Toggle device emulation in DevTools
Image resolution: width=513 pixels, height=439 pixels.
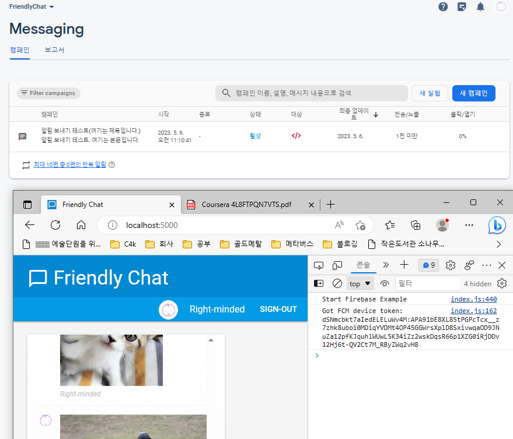pyautogui.click(x=337, y=265)
